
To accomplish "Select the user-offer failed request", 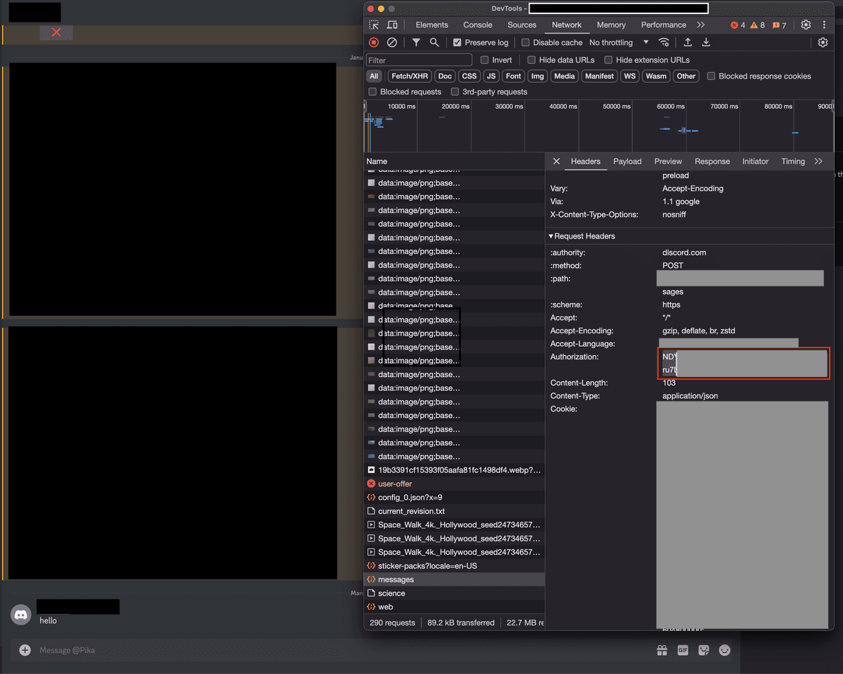I will click(454, 484).
